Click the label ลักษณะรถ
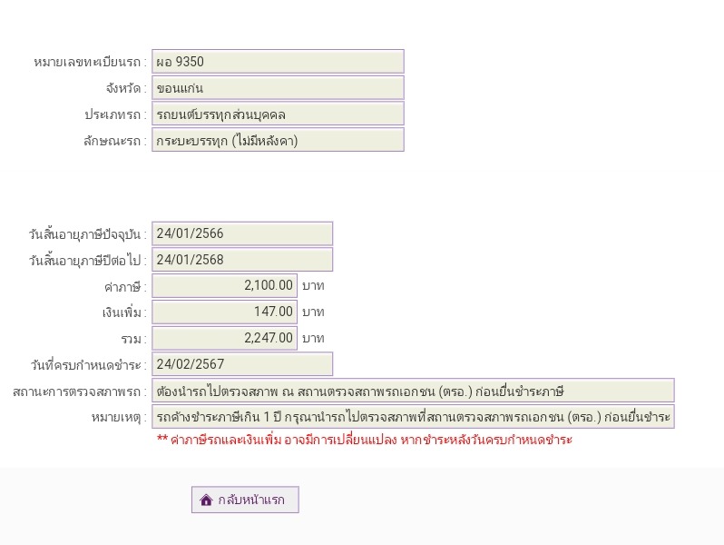This screenshot has width=724, height=545. point(115,141)
